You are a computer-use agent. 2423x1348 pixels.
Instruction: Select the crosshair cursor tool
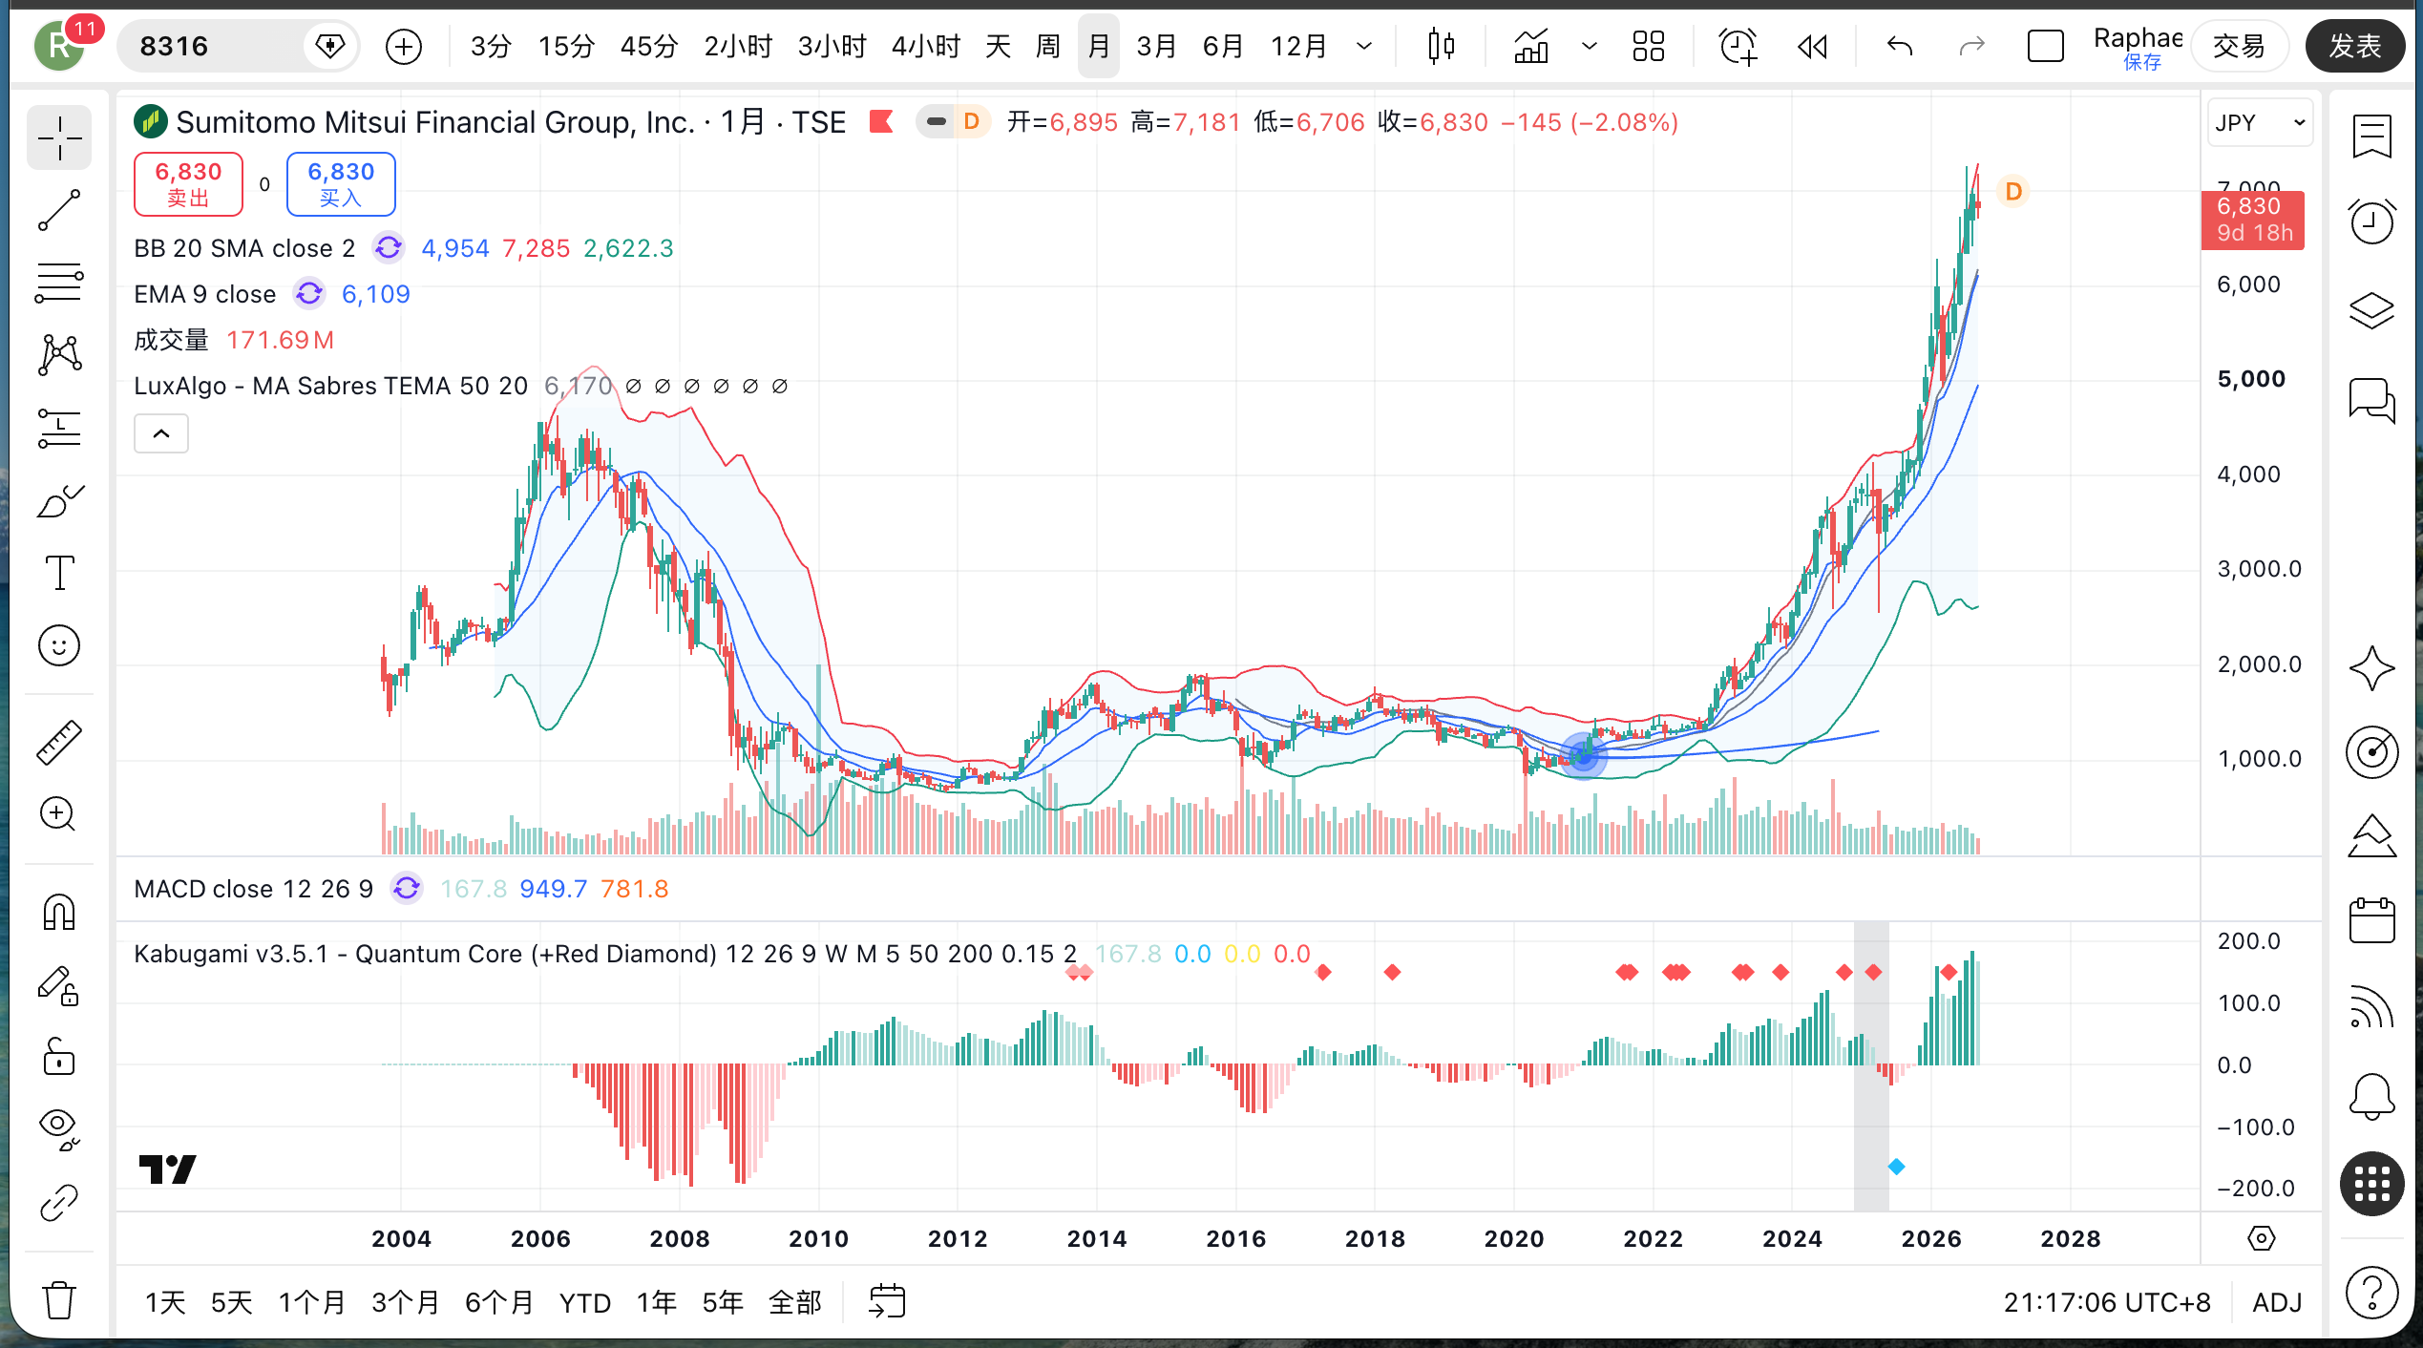coord(59,138)
